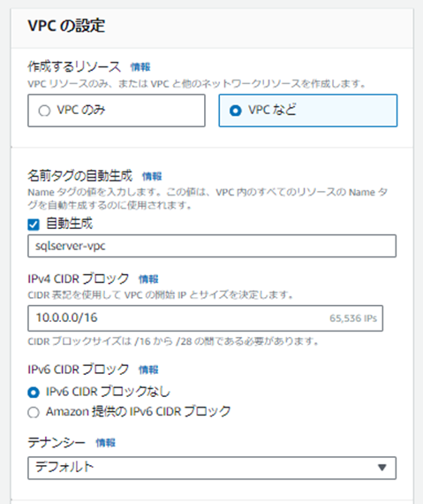Open 情報 link beside IPv6 CIDR ブロック
423x504 pixels.
(148, 370)
